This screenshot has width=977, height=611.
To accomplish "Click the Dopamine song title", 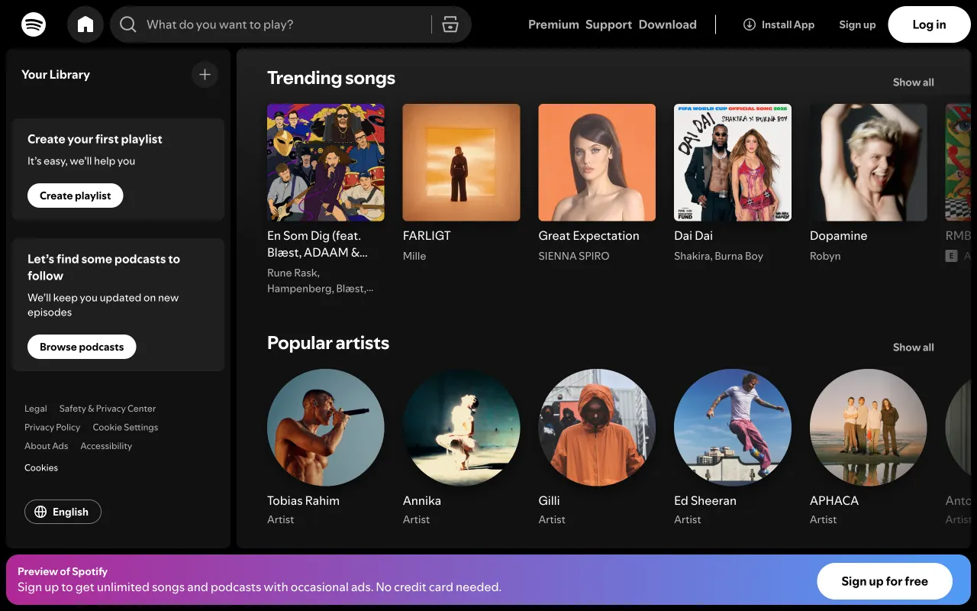I will point(838,236).
